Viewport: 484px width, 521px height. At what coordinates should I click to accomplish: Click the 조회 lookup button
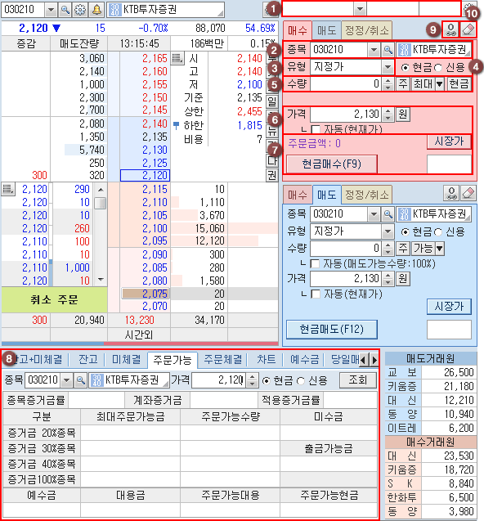(357, 380)
